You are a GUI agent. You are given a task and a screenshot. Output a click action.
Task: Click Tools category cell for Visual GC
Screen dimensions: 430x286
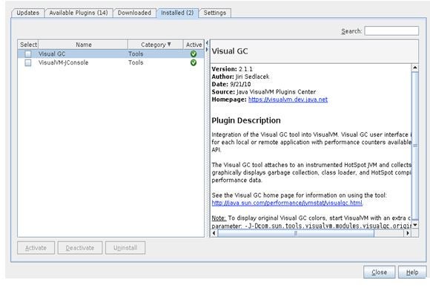coord(136,53)
